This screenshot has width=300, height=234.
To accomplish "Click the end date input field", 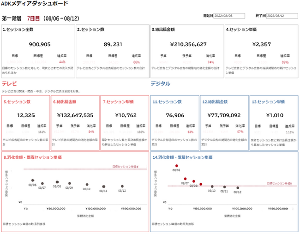I will (x=282, y=16).
